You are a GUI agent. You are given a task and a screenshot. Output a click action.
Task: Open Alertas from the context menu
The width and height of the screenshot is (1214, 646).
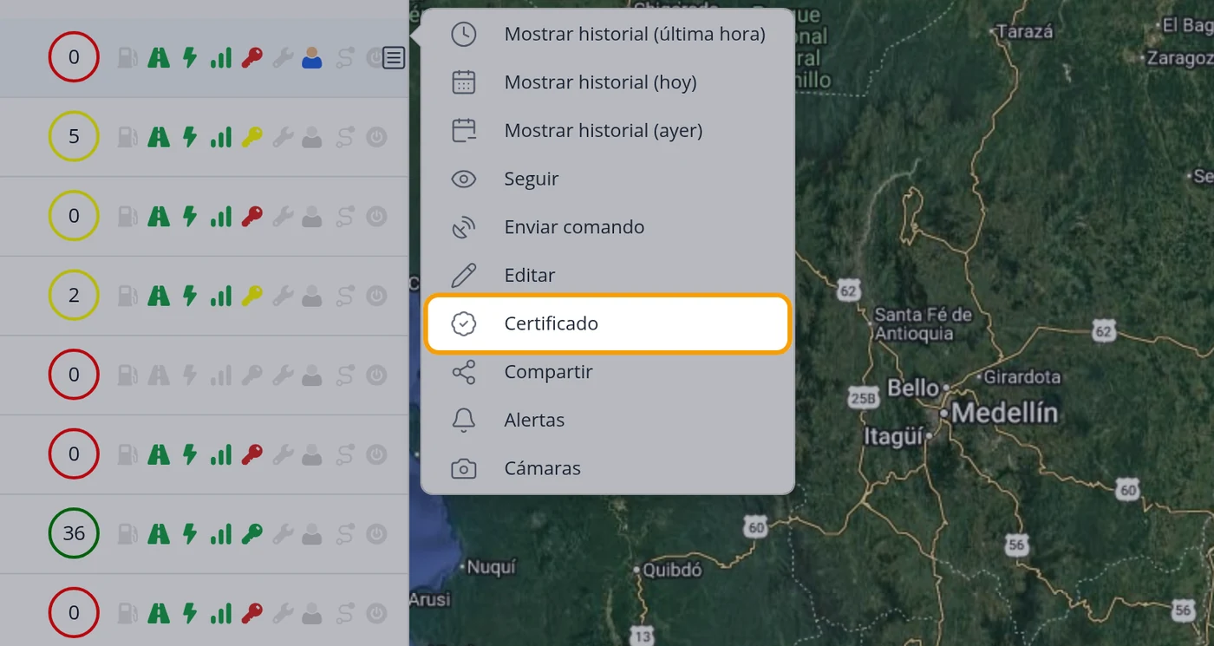click(x=608, y=420)
